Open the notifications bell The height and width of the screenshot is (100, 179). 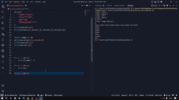click(x=176, y=95)
